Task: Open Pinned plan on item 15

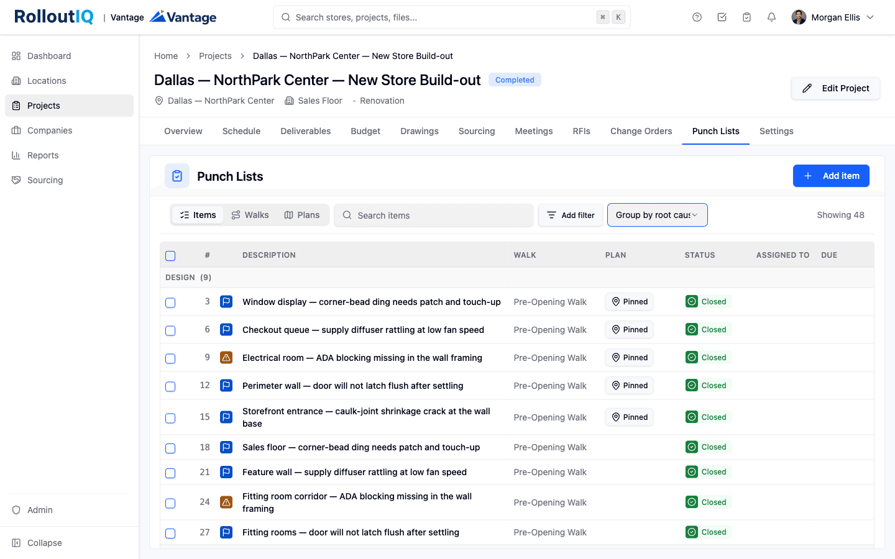Action: (x=630, y=417)
